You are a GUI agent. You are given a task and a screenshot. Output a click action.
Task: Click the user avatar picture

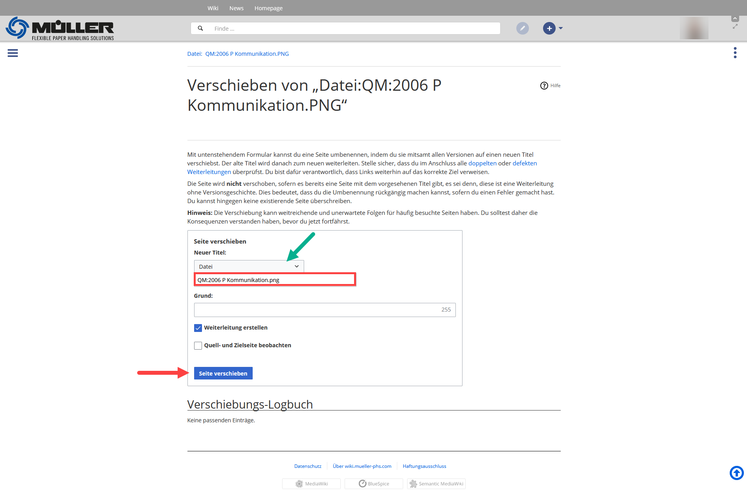click(694, 28)
